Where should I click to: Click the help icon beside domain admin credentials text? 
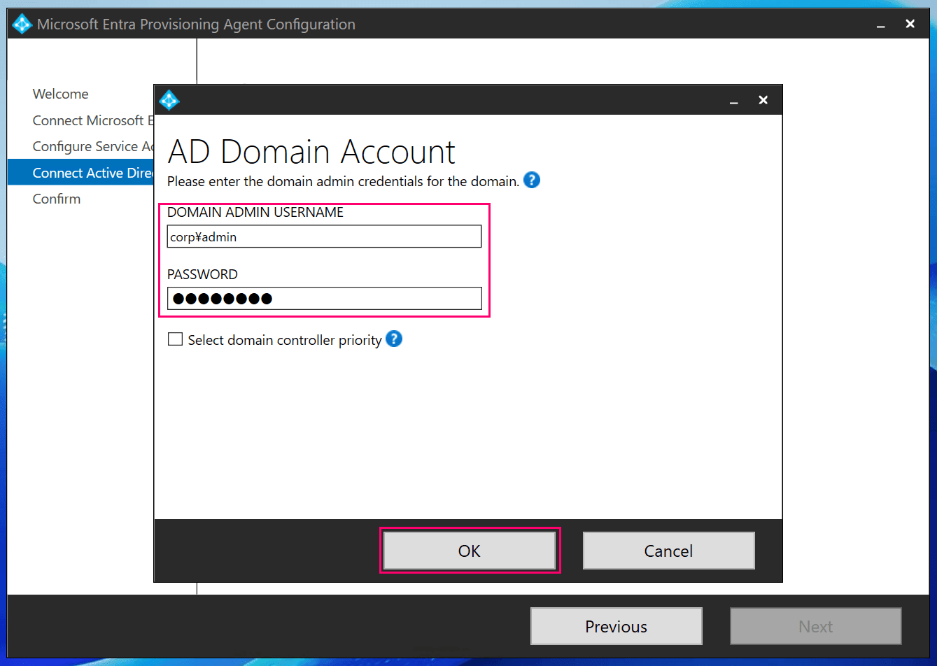tap(532, 180)
